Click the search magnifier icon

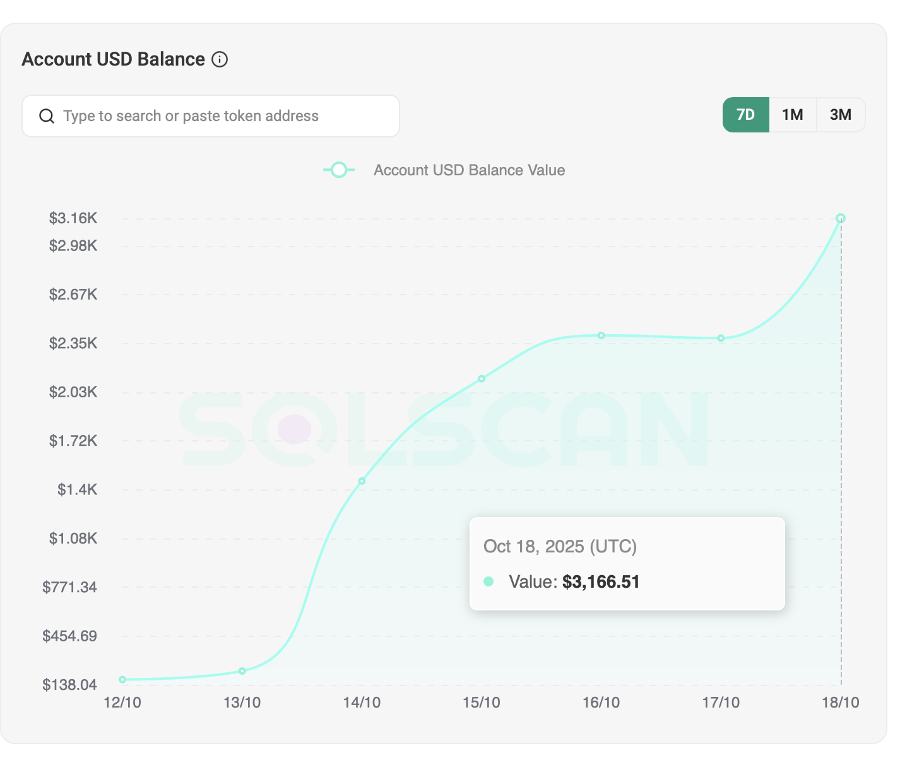click(x=47, y=116)
